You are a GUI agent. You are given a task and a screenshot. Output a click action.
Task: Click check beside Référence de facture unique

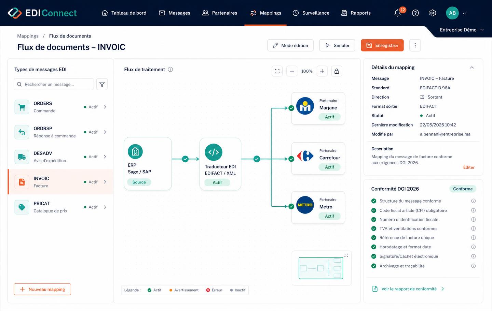click(374, 238)
